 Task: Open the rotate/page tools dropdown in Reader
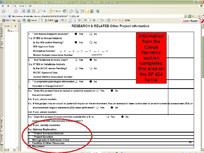[x=103, y=20]
